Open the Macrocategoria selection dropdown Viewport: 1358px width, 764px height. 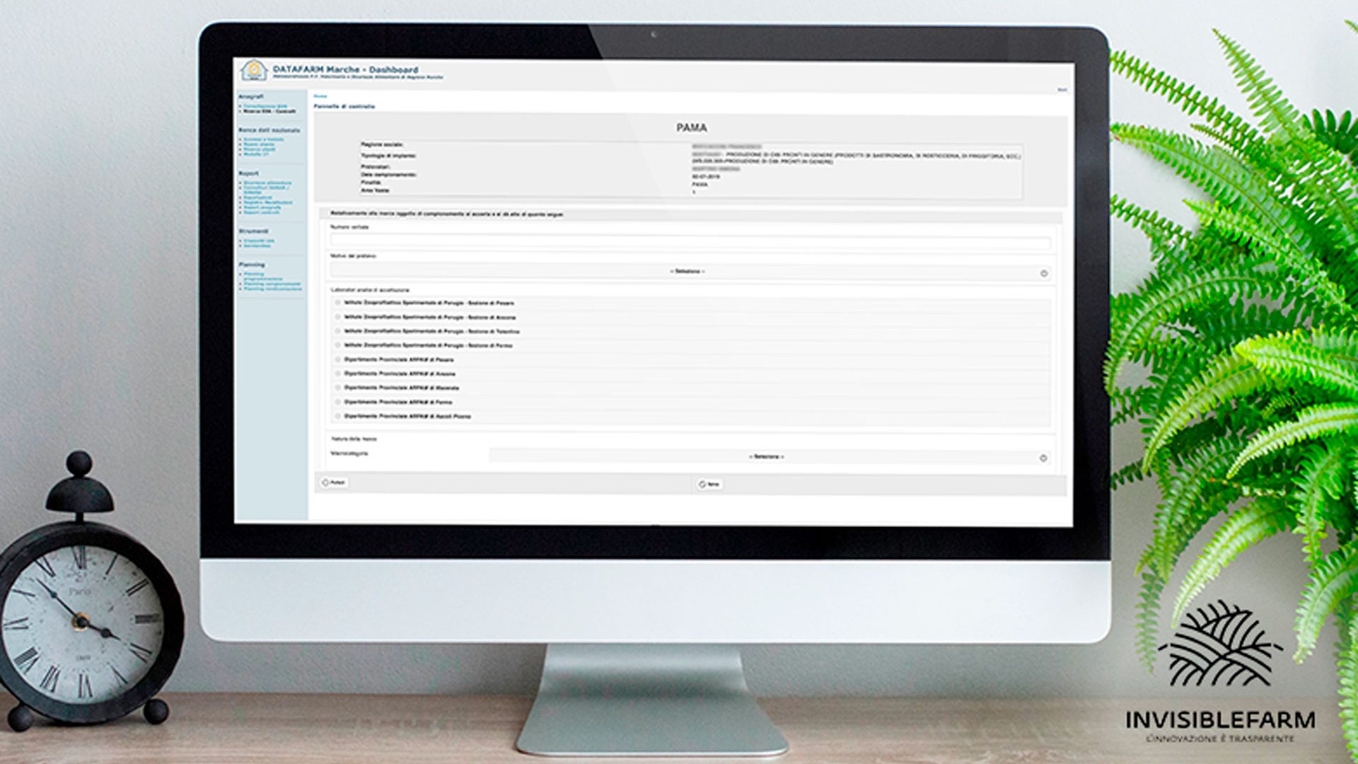[x=770, y=457]
